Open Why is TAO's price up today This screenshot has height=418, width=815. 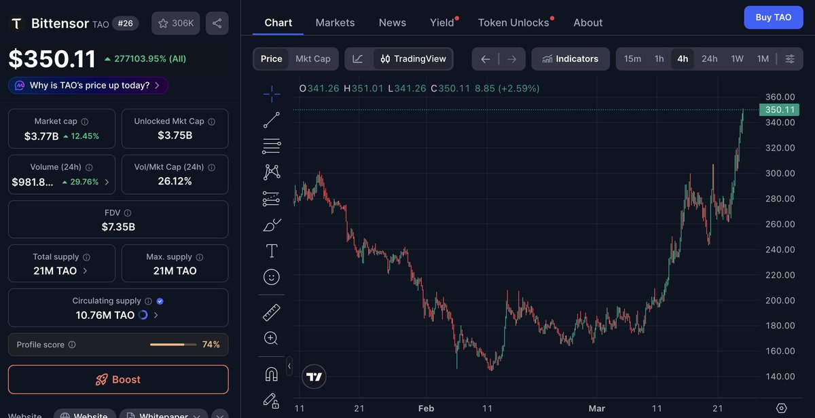88,85
